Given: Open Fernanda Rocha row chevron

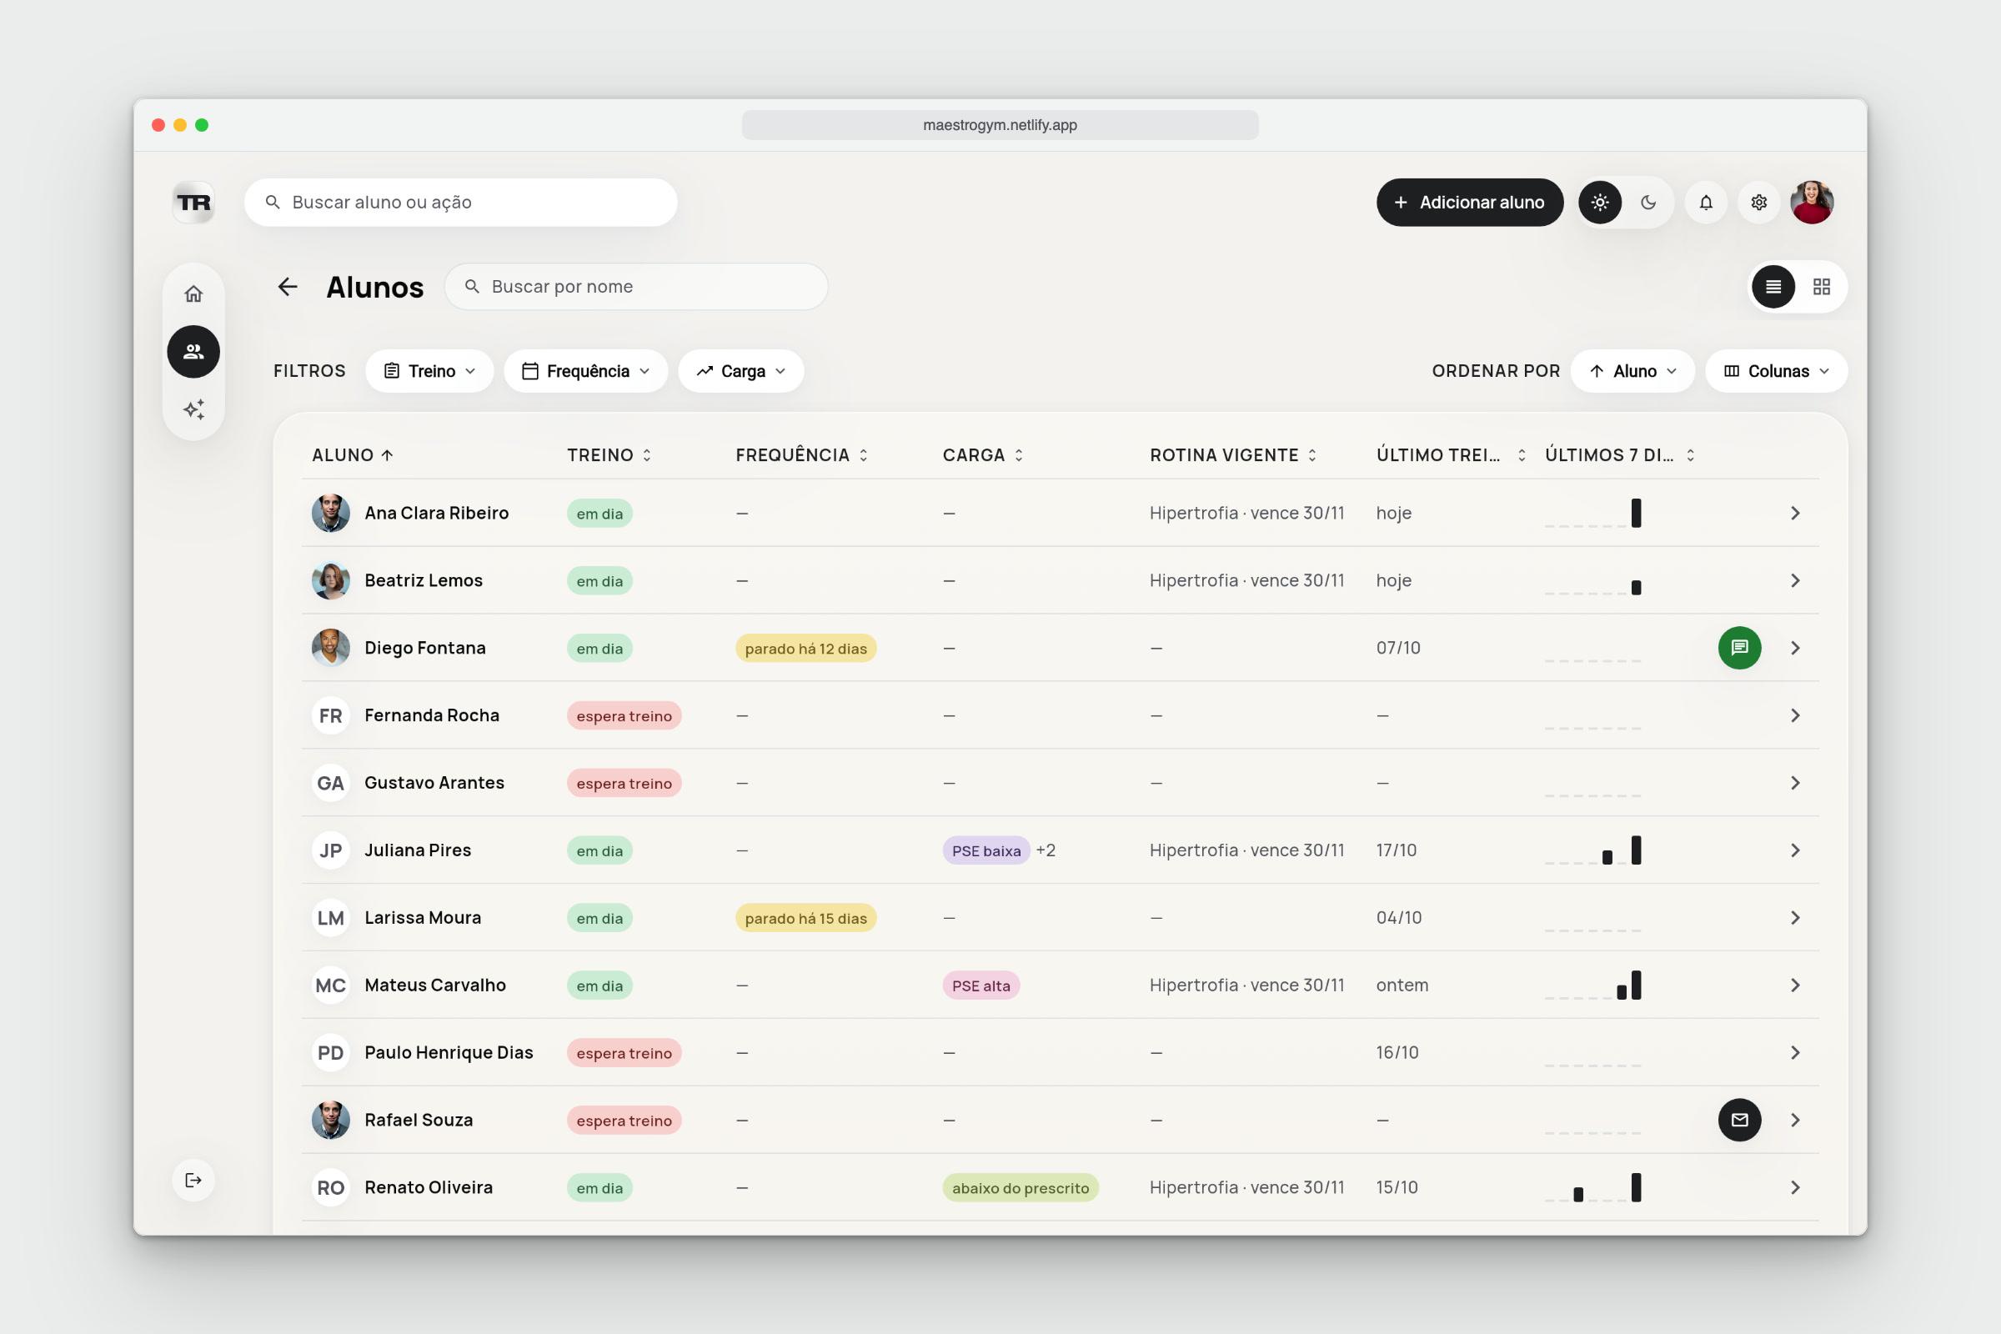Looking at the screenshot, I should 1795,715.
